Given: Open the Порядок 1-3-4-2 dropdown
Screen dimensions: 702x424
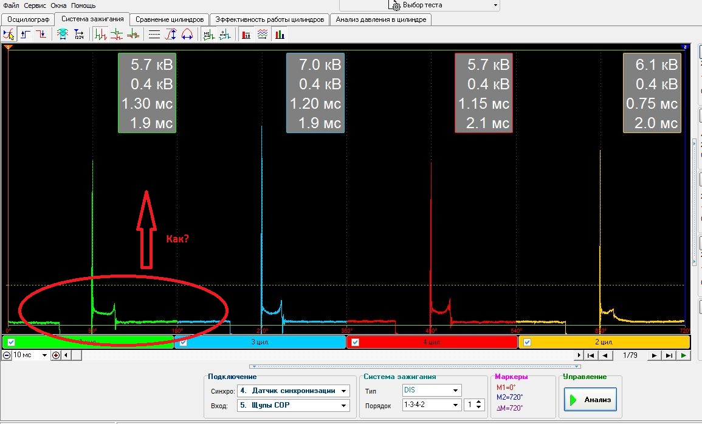Looking at the screenshot, I should (455, 405).
